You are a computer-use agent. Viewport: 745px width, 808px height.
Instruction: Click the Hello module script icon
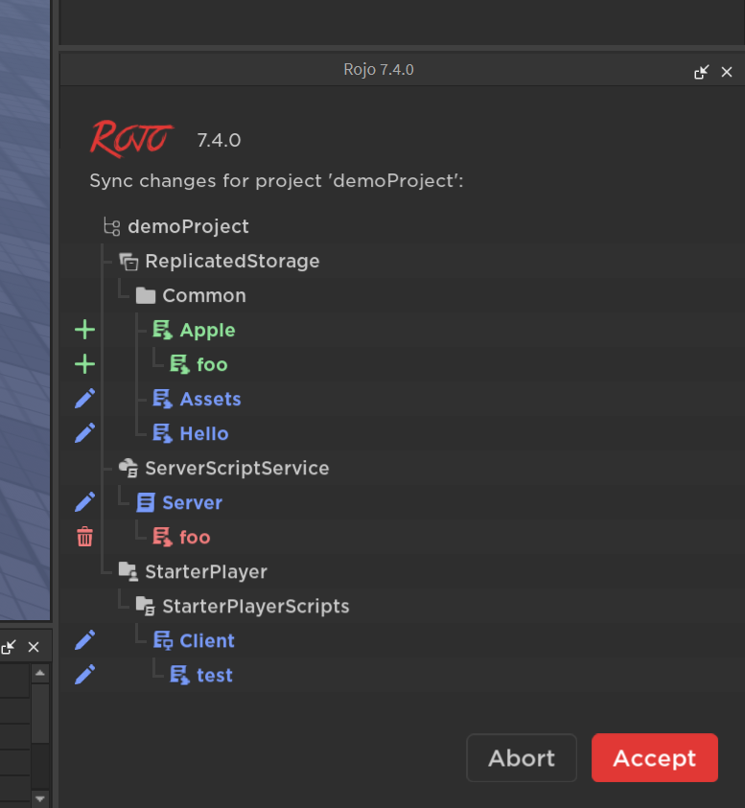[162, 433]
